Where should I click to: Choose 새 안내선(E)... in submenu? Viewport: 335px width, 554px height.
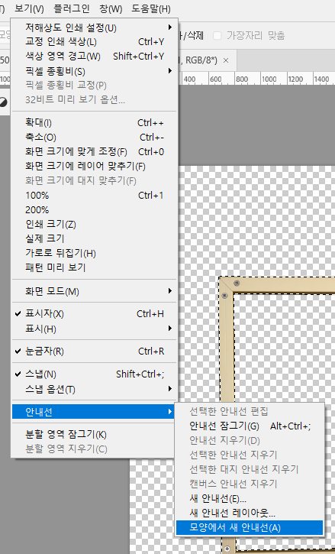pos(250,498)
